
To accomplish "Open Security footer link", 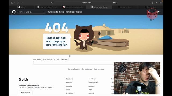I will tap(69, 86).
